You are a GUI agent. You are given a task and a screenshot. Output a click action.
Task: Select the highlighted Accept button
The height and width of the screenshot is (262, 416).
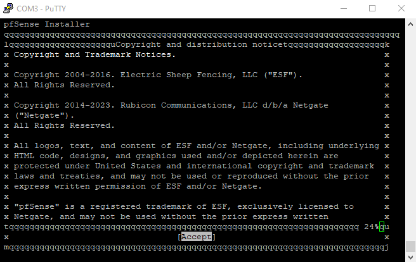(197, 237)
